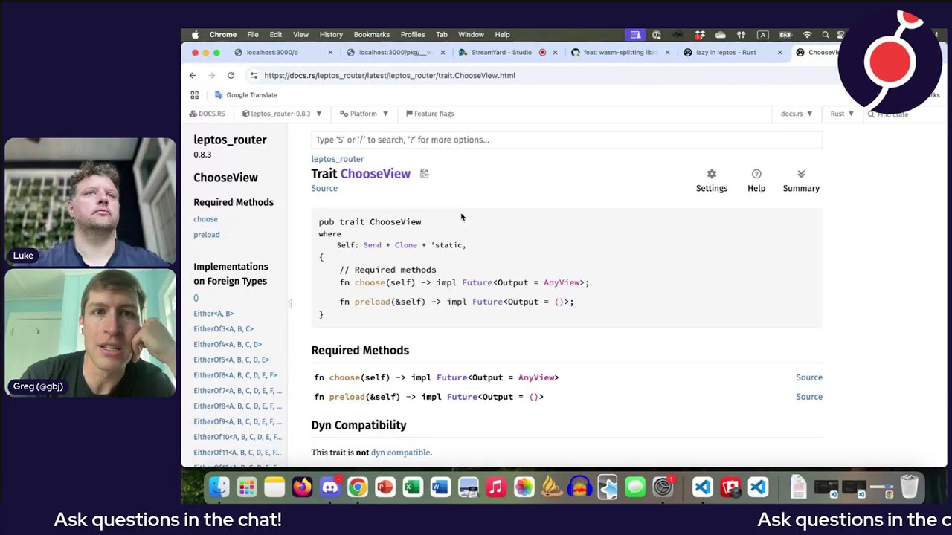Follow the dyn compatible link

400,453
